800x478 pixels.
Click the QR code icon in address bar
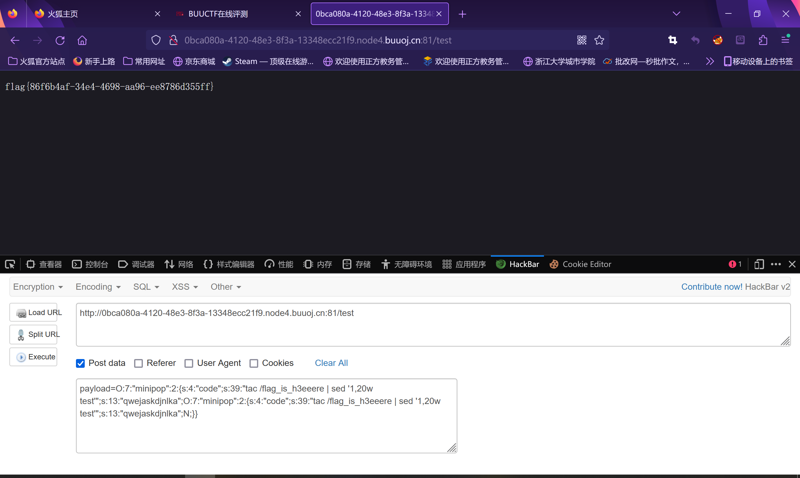click(582, 40)
